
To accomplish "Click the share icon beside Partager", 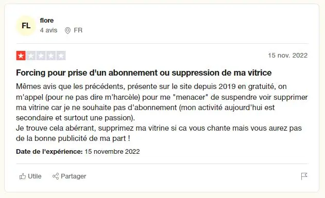I will pyautogui.click(x=56, y=176).
